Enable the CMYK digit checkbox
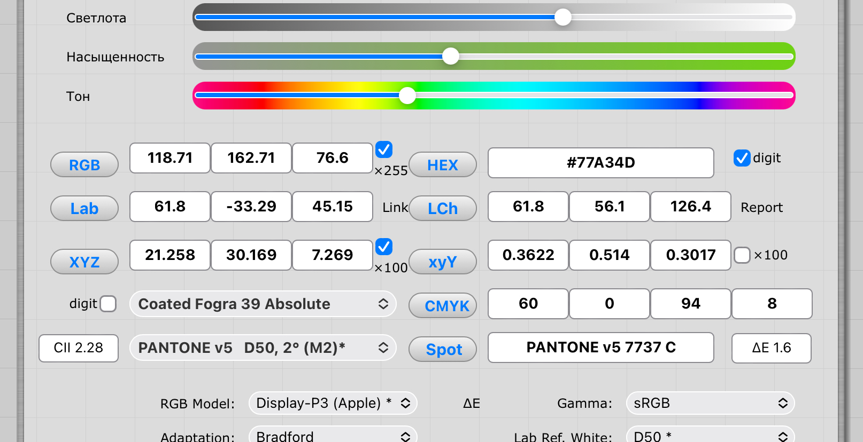The image size is (863, 442). coord(108,304)
